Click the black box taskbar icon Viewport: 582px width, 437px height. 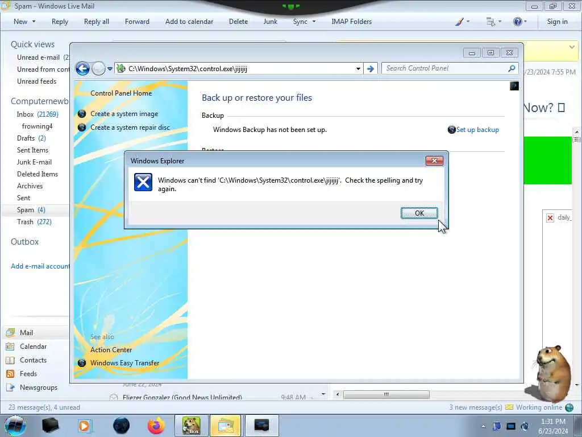click(50, 426)
